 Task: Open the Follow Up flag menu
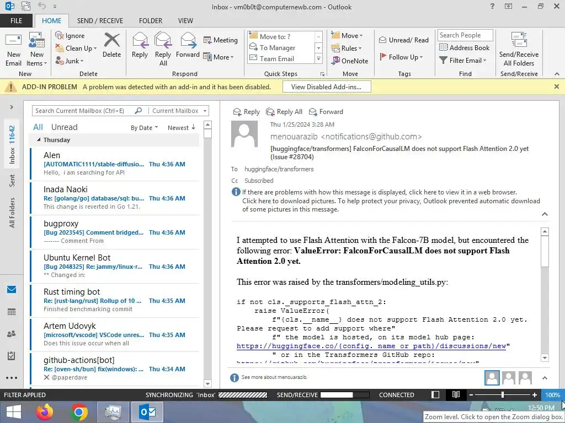pyautogui.click(x=401, y=57)
